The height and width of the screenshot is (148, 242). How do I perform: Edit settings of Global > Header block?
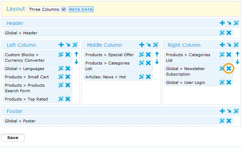[222, 33]
